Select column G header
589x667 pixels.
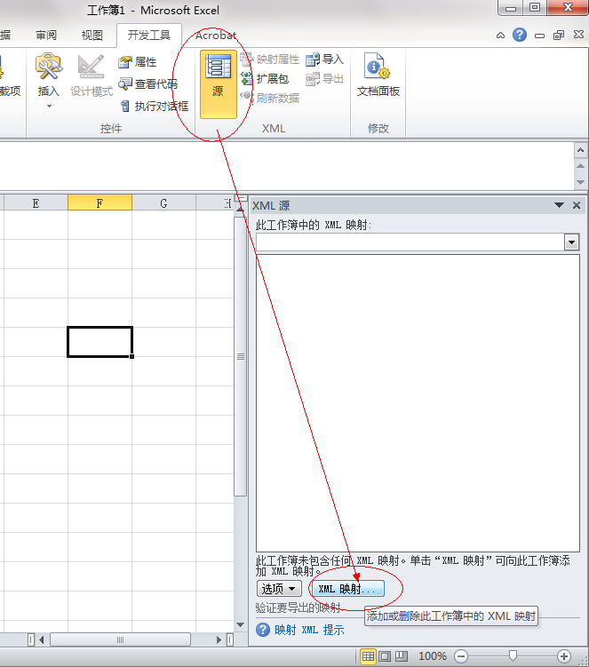coord(163,202)
